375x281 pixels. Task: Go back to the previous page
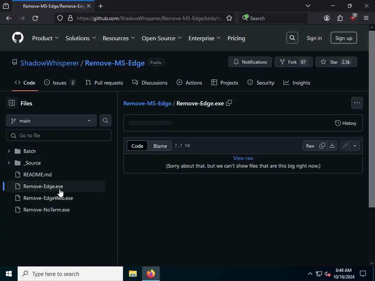coord(9,18)
